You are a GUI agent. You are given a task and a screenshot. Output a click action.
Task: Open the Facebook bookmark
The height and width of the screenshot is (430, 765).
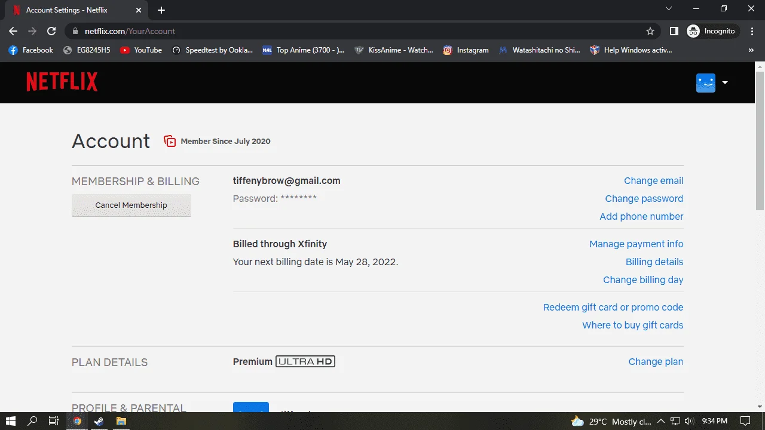pyautogui.click(x=31, y=50)
